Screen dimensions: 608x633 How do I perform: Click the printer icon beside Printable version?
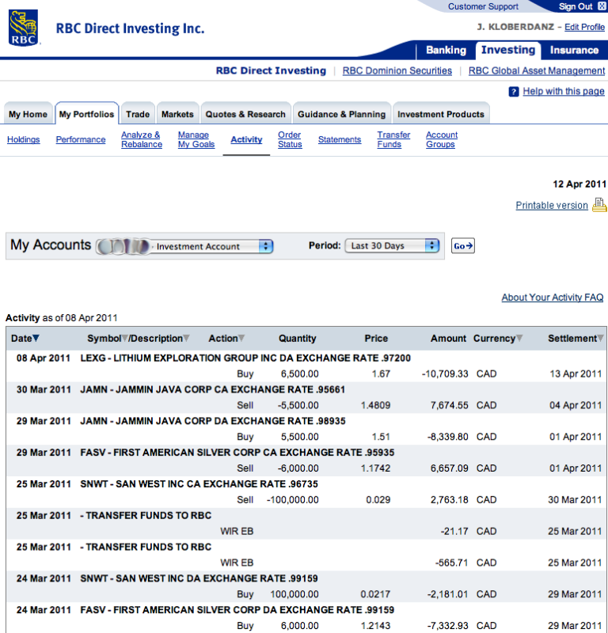click(x=599, y=205)
